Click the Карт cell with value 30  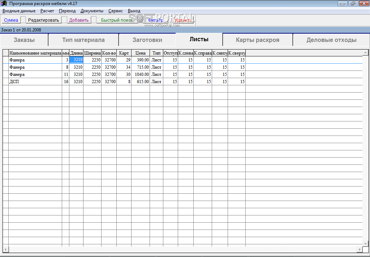[x=124, y=74]
